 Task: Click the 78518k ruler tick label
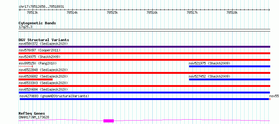[x=232, y=12]
